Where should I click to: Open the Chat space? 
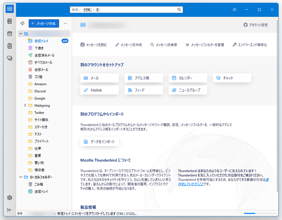coord(10,58)
